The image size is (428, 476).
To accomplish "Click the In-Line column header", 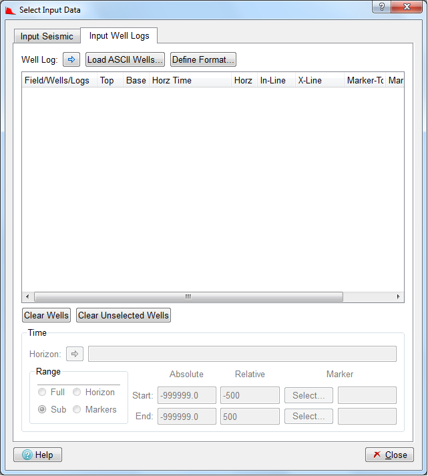I will tap(276, 81).
